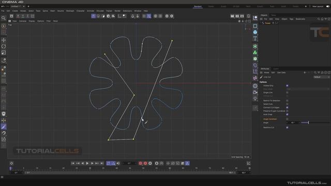The width and height of the screenshot is (331, 186).
Task: Click the highlighted snap grid icon
Action: pyautogui.click(x=149, y=16)
